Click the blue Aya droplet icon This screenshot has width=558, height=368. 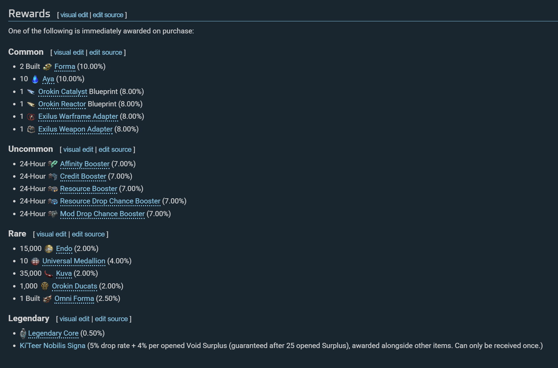(x=35, y=79)
